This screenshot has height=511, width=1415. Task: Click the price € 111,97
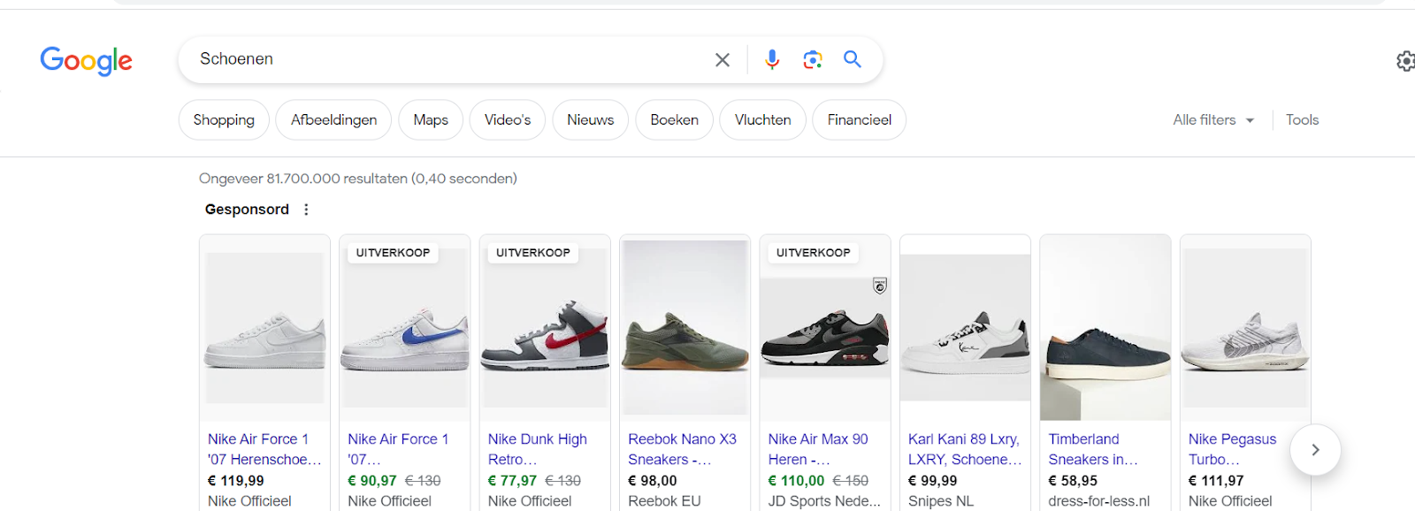pos(1216,481)
